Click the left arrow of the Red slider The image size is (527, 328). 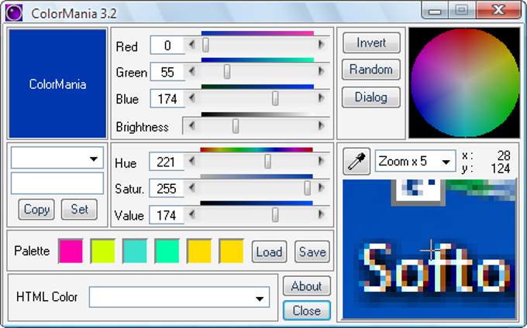[x=192, y=45]
